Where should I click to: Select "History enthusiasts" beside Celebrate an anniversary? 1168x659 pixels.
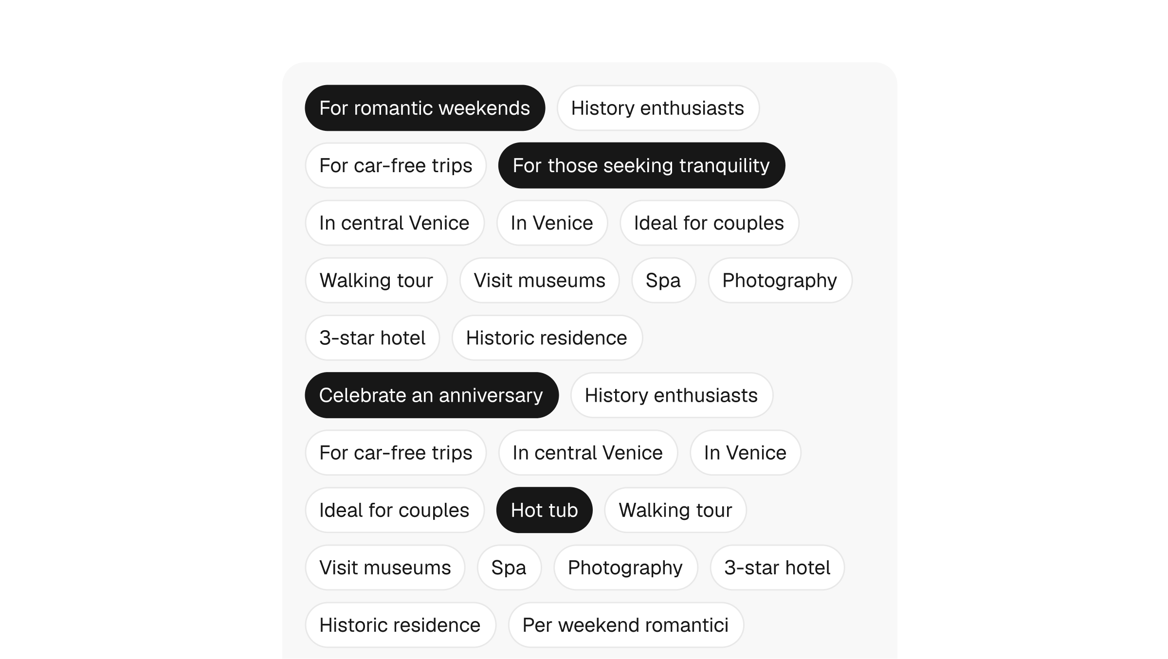pos(672,395)
